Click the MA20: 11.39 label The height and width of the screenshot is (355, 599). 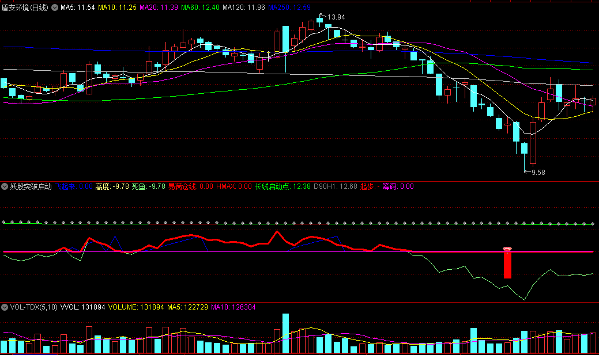(159, 7)
